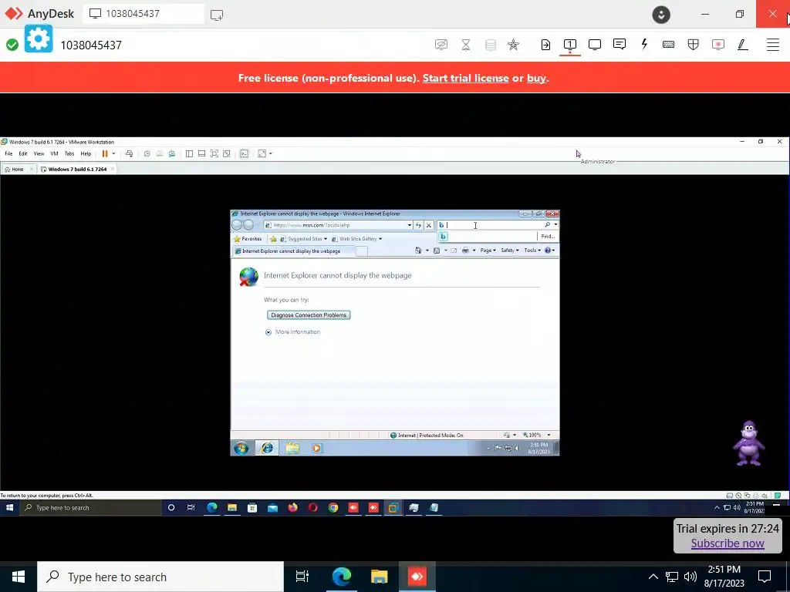Click VMware send Ctrl+Alt+Del icon

pyautogui.click(x=130, y=153)
